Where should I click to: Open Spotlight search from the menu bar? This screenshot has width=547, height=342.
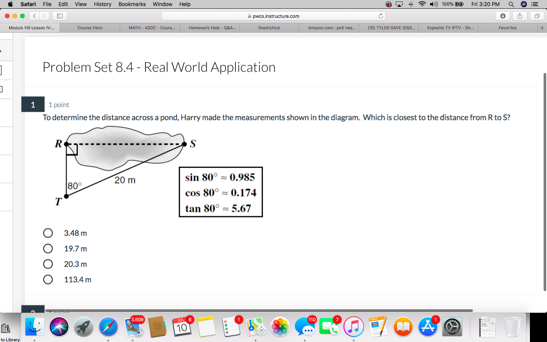coord(511,4)
